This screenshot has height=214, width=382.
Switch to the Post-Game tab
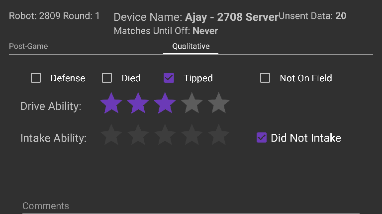point(28,47)
